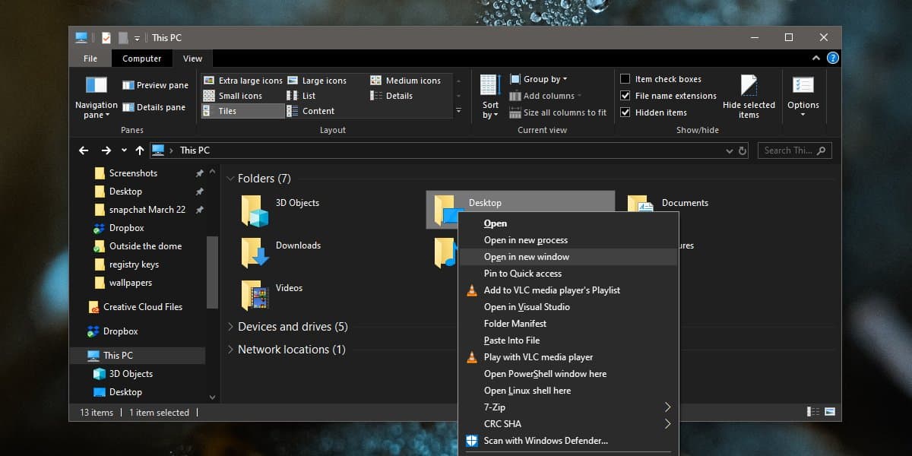Click inside the Search This PC box
912x456 pixels.
[788, 150]
